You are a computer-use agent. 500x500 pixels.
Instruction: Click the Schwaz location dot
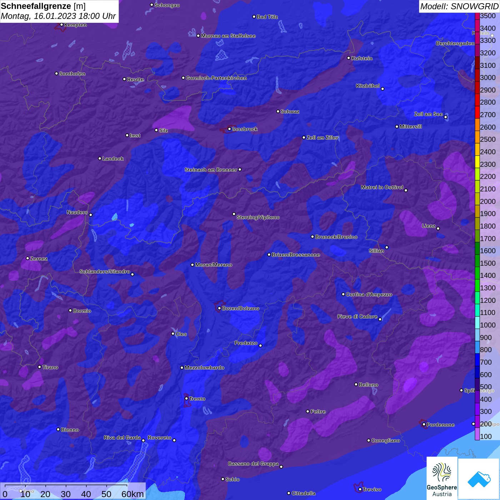pyautogui.click(x=278, y=111)
